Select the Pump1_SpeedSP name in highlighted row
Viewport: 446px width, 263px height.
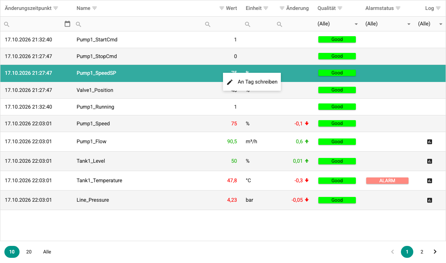pos(97,73)
